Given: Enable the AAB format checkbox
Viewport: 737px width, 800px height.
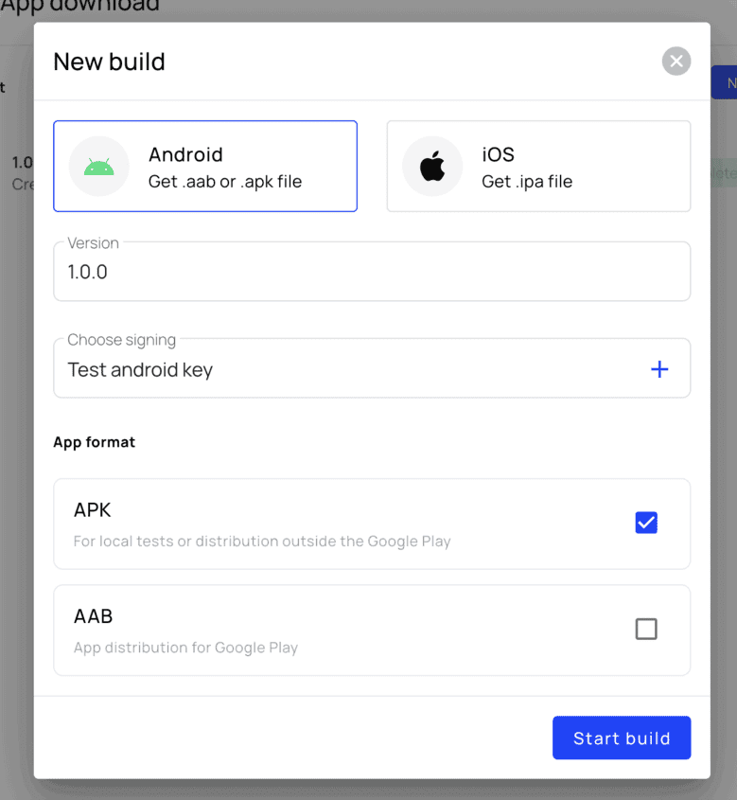Looking at the screenshot, I should click(646, 629).
